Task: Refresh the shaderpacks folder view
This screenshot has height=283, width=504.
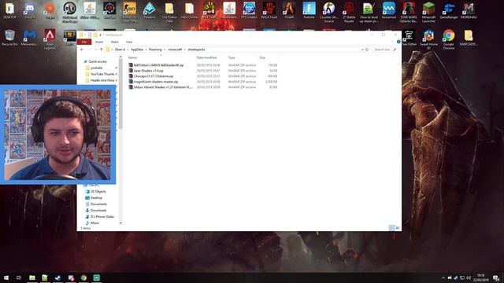Action: [367, 50]
